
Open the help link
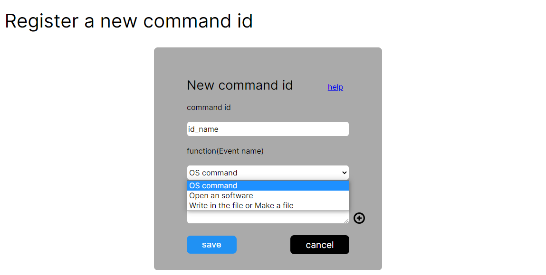[x=335, y=87]
